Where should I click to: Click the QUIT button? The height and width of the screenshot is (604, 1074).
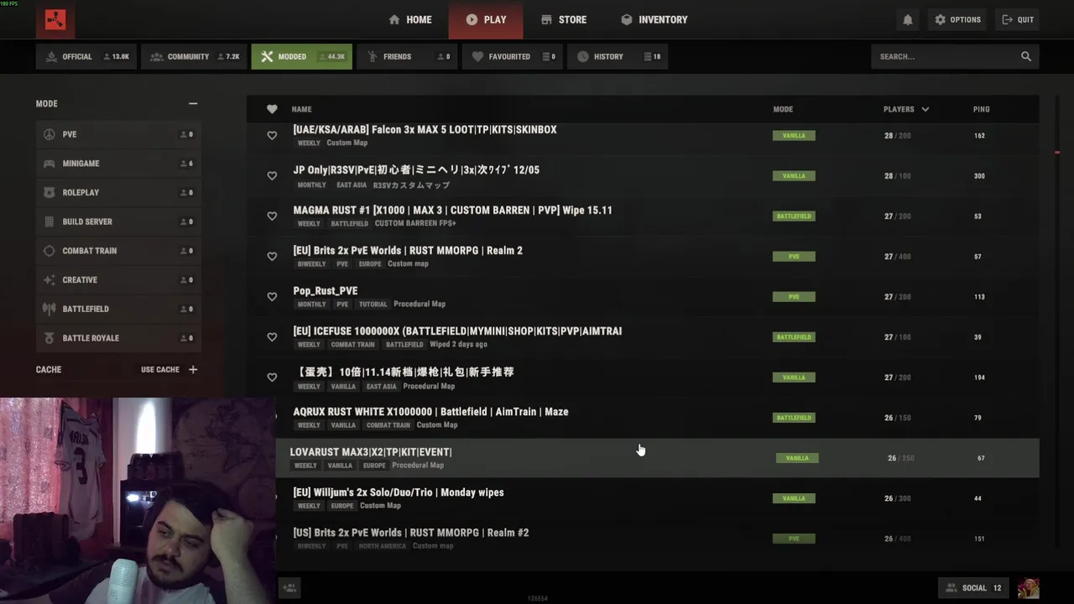tap(1018, 19)
